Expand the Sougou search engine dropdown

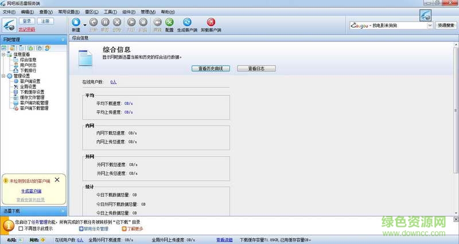pos(430,25)
